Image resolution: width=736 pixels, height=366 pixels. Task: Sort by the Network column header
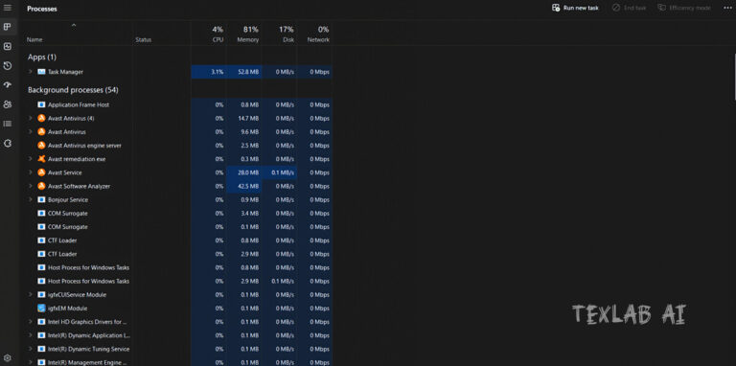click(318, 40)
